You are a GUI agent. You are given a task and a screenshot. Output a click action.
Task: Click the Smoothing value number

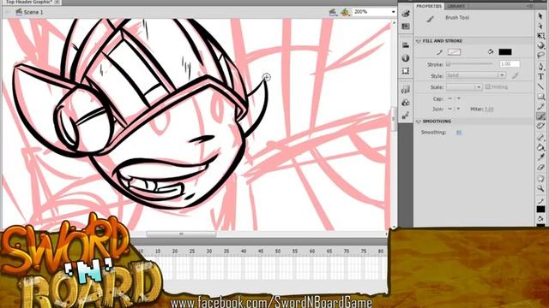pyautogui.click(x=459, y=133)
